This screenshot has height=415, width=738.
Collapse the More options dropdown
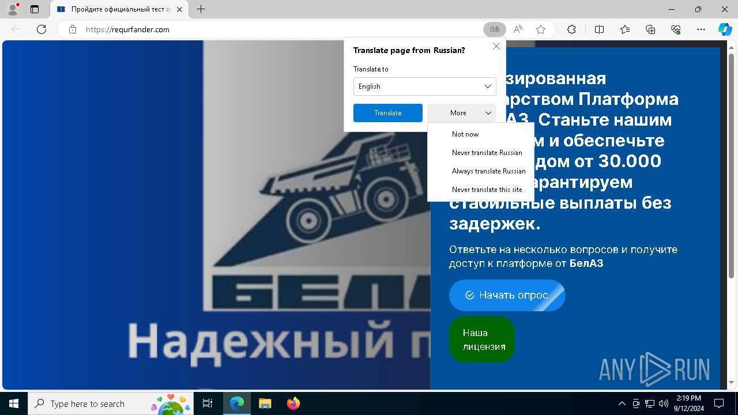462,113
